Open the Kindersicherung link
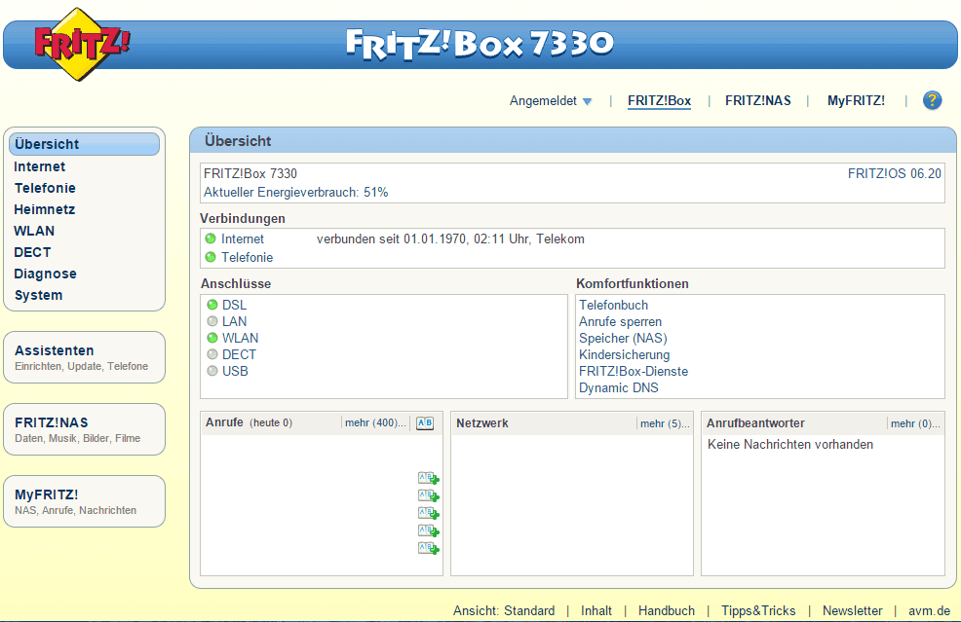 coord(625,354)
